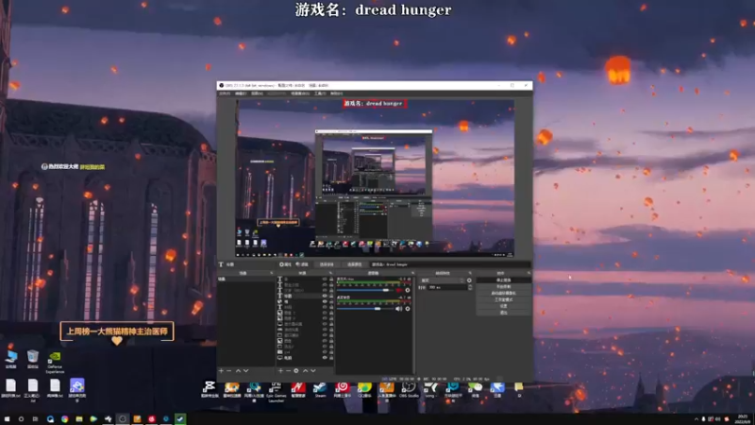Toggle visibility eye of the topmost text source
The image size is (755, 425).
[x=325, y=280]
